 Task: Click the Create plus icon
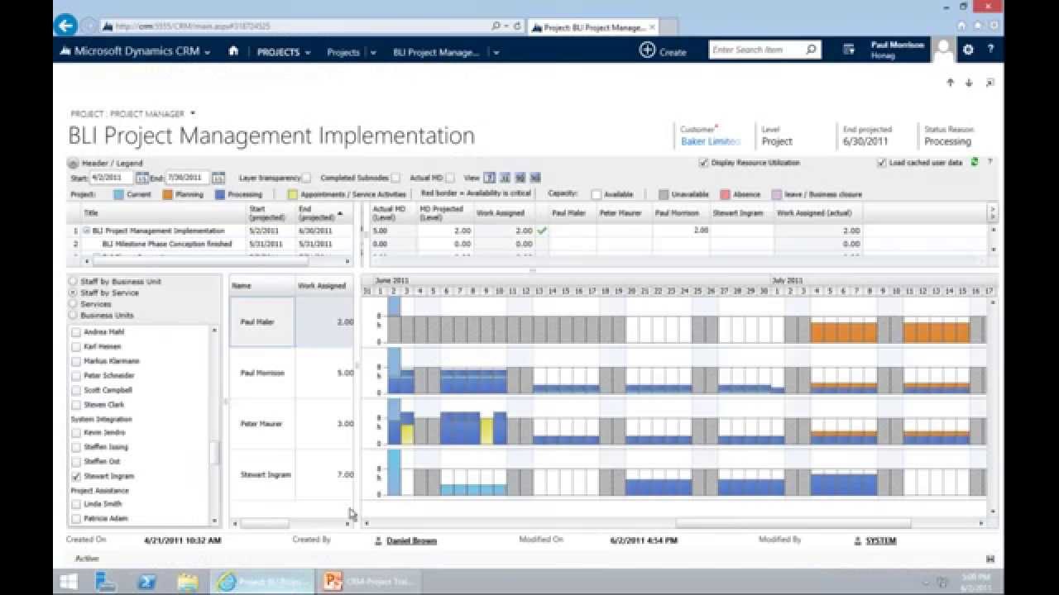coord(647,50)
